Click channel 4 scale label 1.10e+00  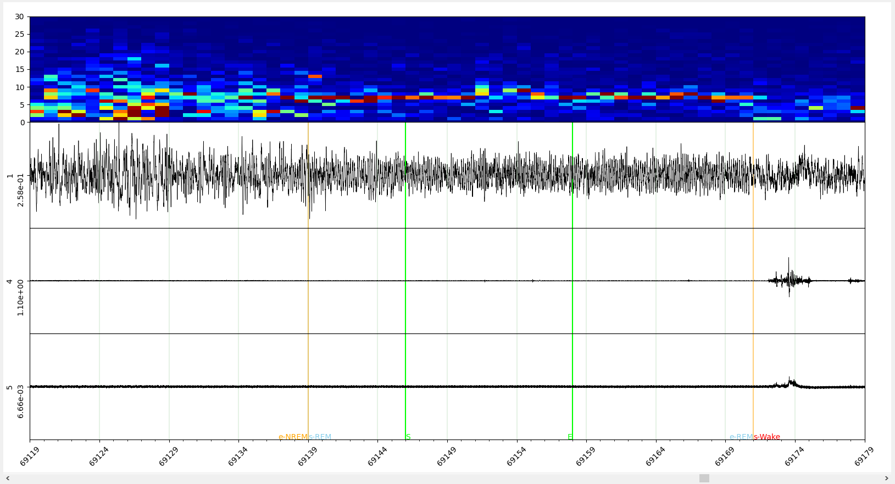click(x=21, y=297)
